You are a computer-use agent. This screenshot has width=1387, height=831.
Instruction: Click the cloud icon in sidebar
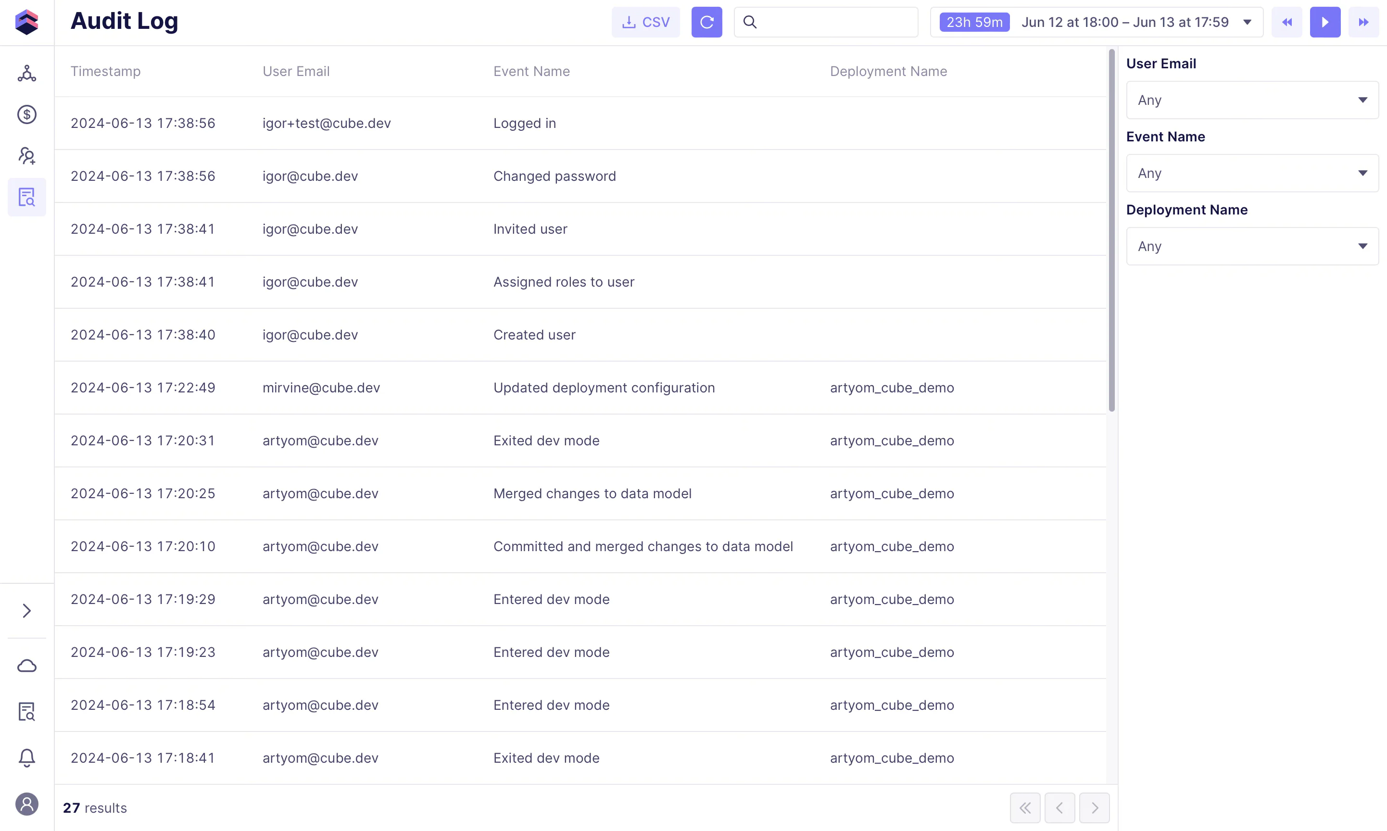(26, 666)
